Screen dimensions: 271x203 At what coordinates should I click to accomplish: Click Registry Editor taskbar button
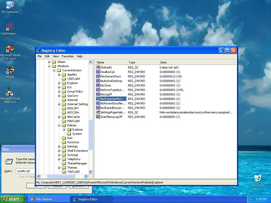(92, 199)
